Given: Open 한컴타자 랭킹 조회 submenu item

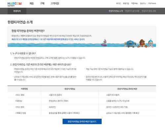Looking at the screenshot, I should pos(149,11).
